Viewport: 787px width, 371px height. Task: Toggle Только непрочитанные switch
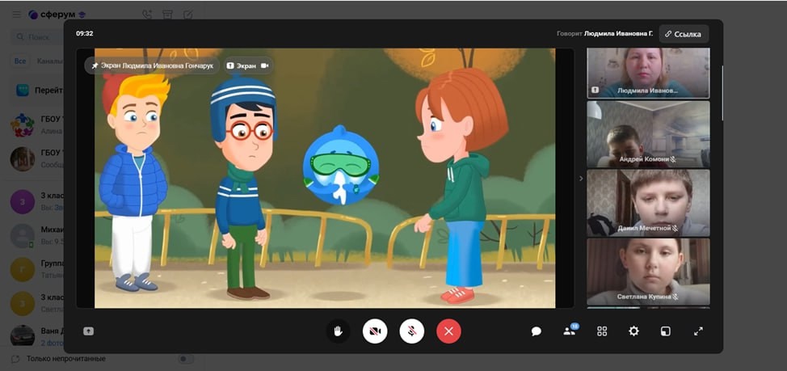coord(185,359)
